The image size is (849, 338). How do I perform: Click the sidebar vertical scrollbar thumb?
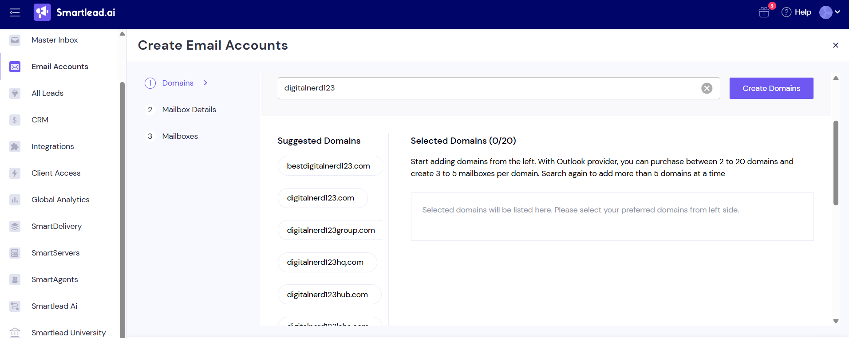[x=122, y=210]
